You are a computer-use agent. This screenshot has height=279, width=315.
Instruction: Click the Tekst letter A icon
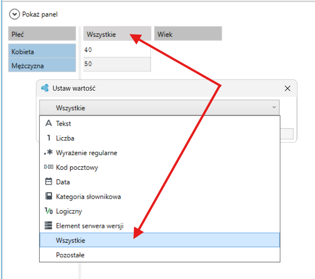pos(49,123)
